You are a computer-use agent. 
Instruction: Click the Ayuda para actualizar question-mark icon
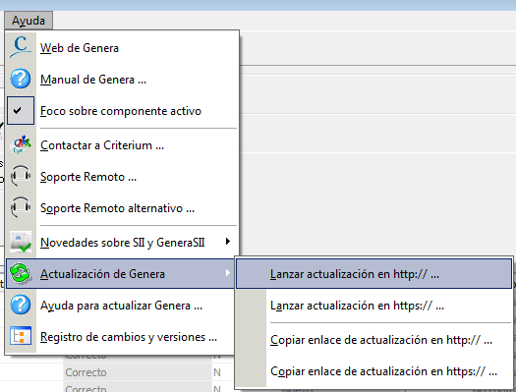21,305
